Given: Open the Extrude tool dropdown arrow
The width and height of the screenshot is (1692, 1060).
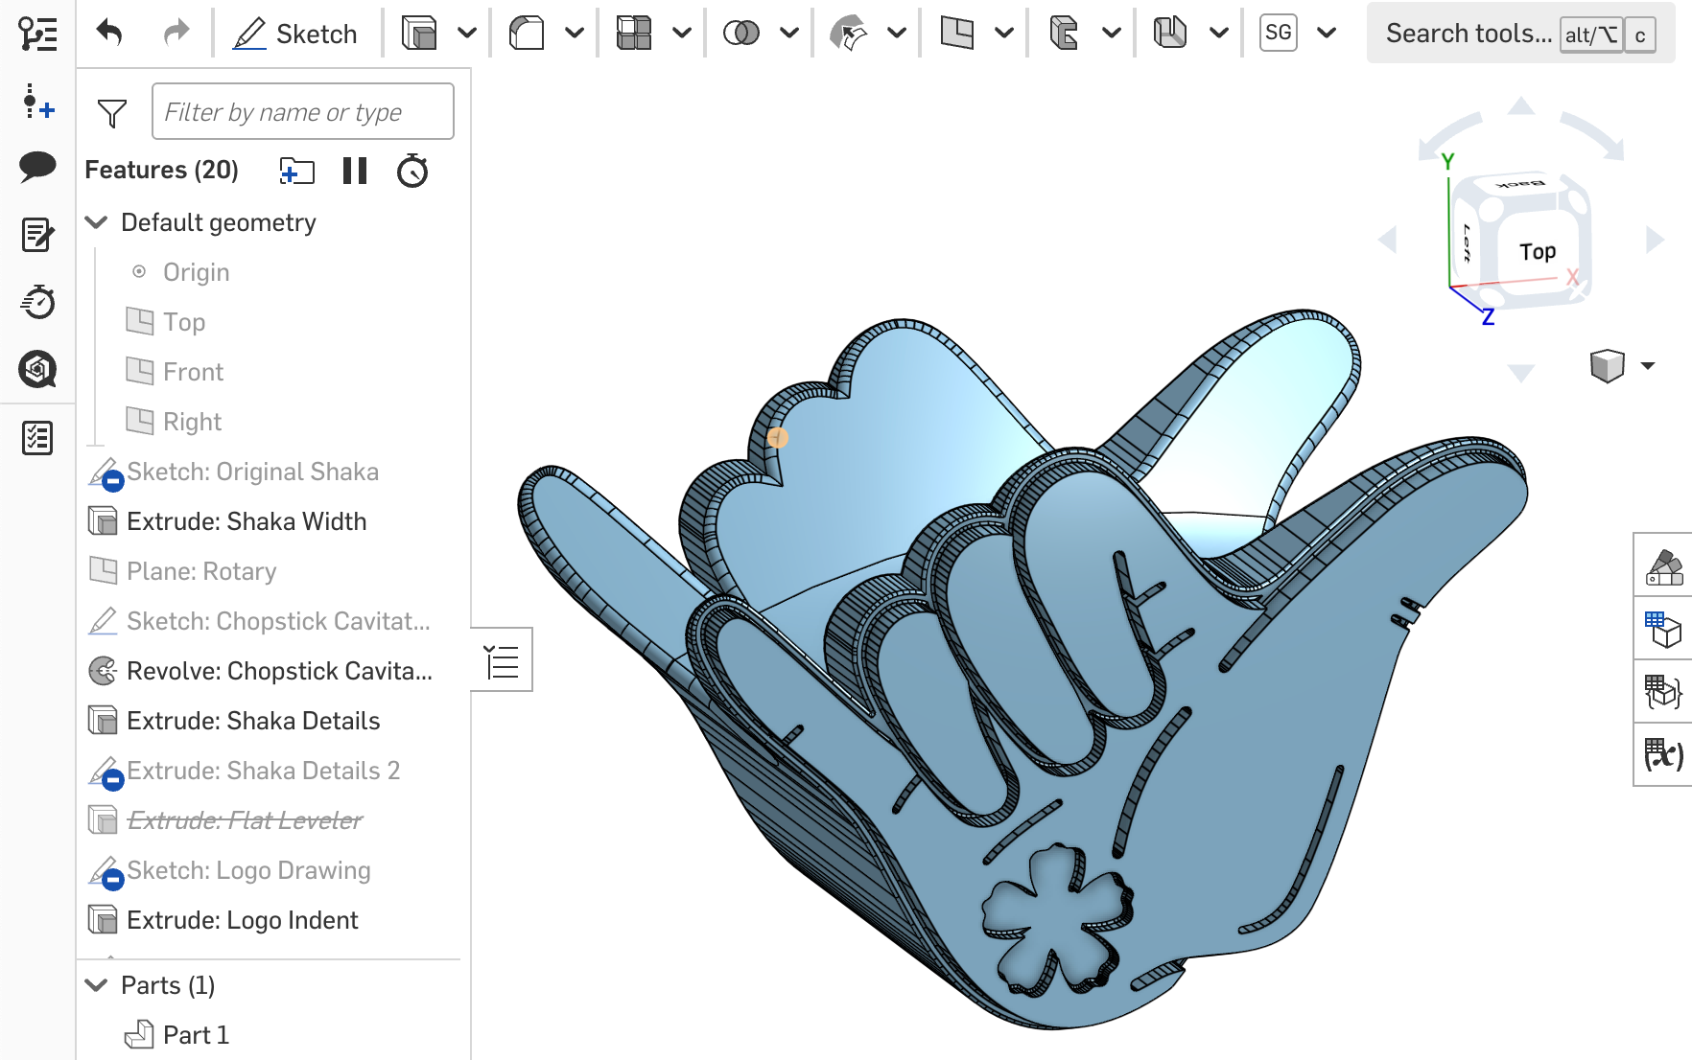Looking at the screenshot, I should [x=467, y=32].
